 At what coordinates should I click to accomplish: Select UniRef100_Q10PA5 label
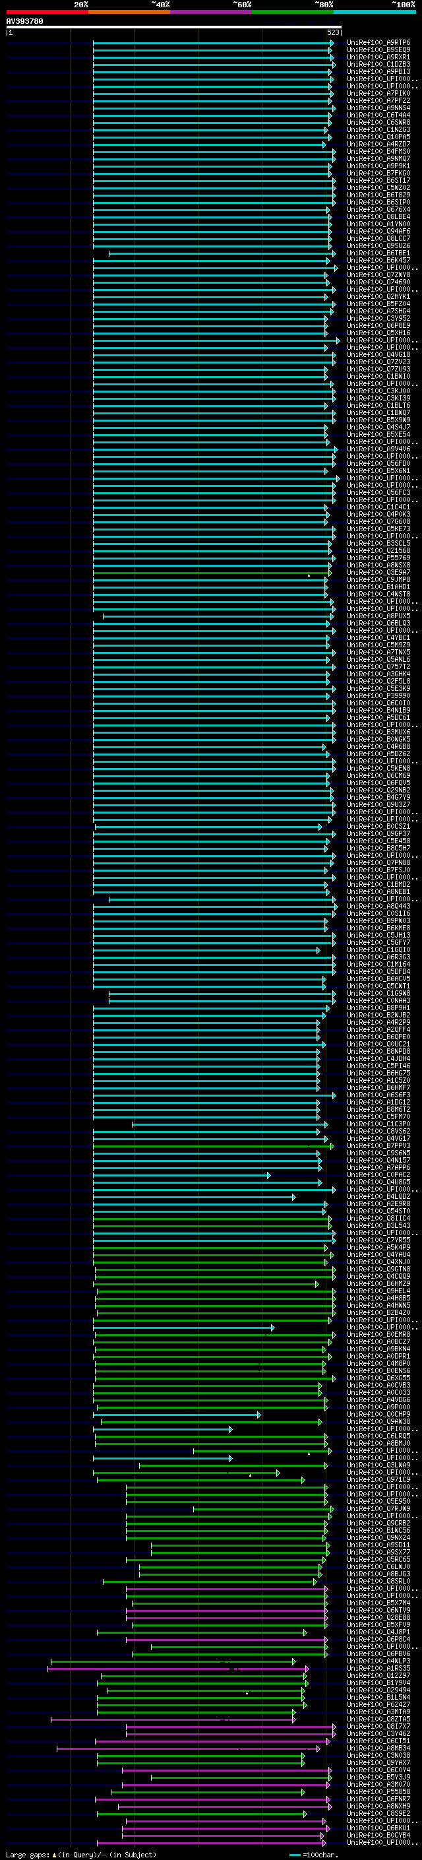(x=378, y=137)
